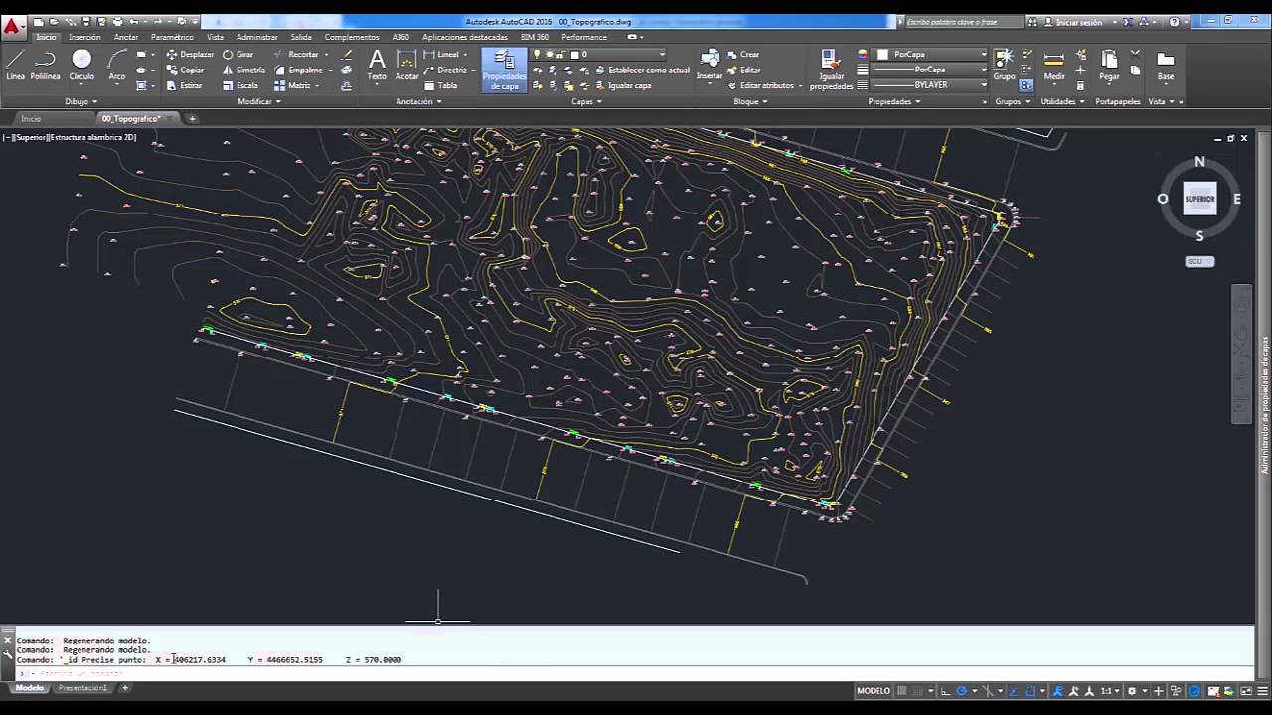
Task: Click the command line input field
Action: click(x=636, y=674)
